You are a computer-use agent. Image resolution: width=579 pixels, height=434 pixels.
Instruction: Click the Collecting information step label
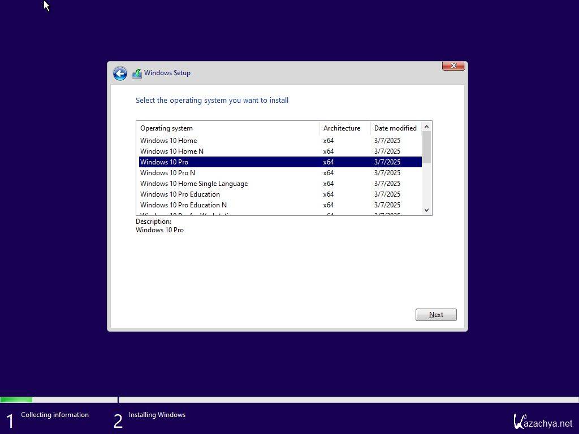point(55,415)
